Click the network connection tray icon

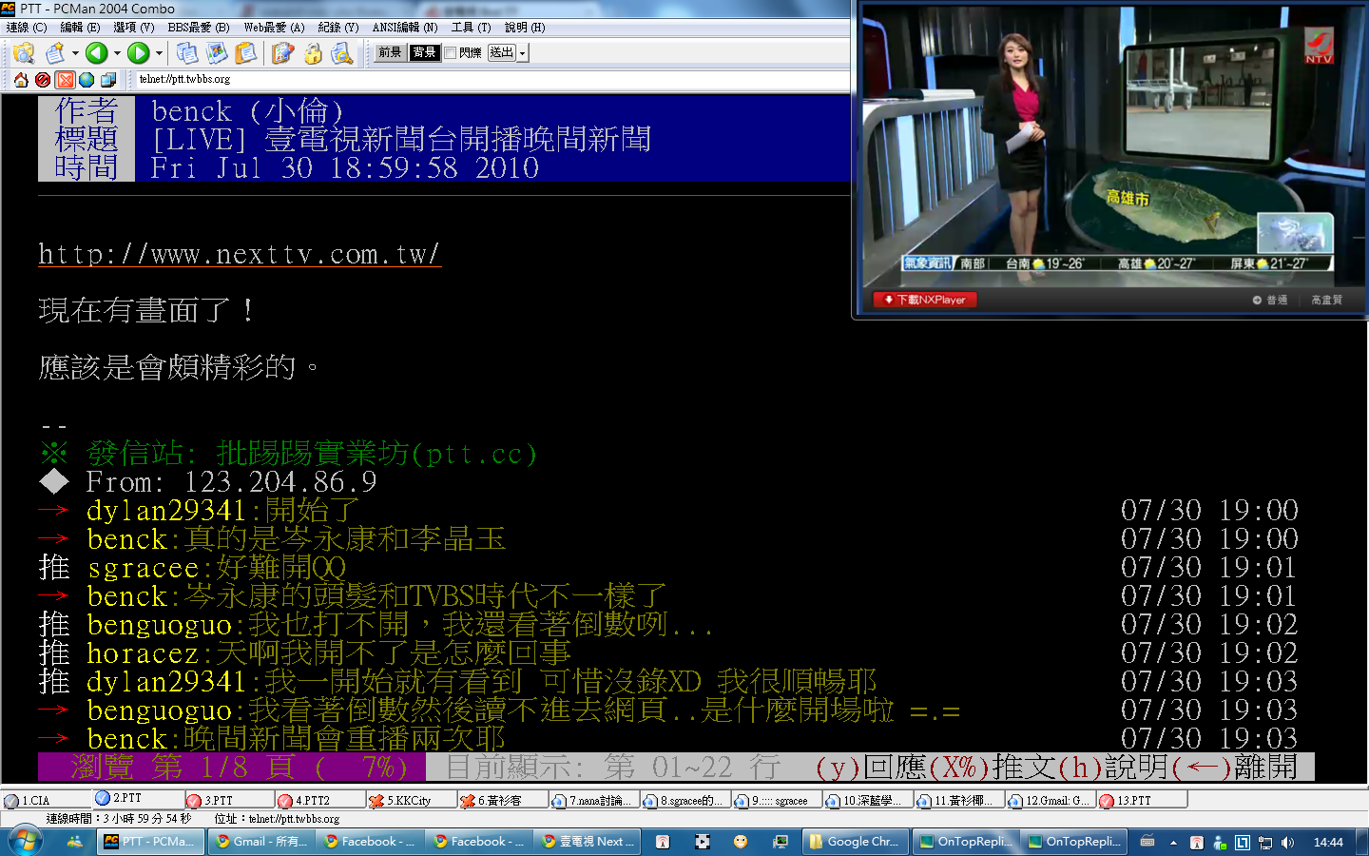point(1264,843)
